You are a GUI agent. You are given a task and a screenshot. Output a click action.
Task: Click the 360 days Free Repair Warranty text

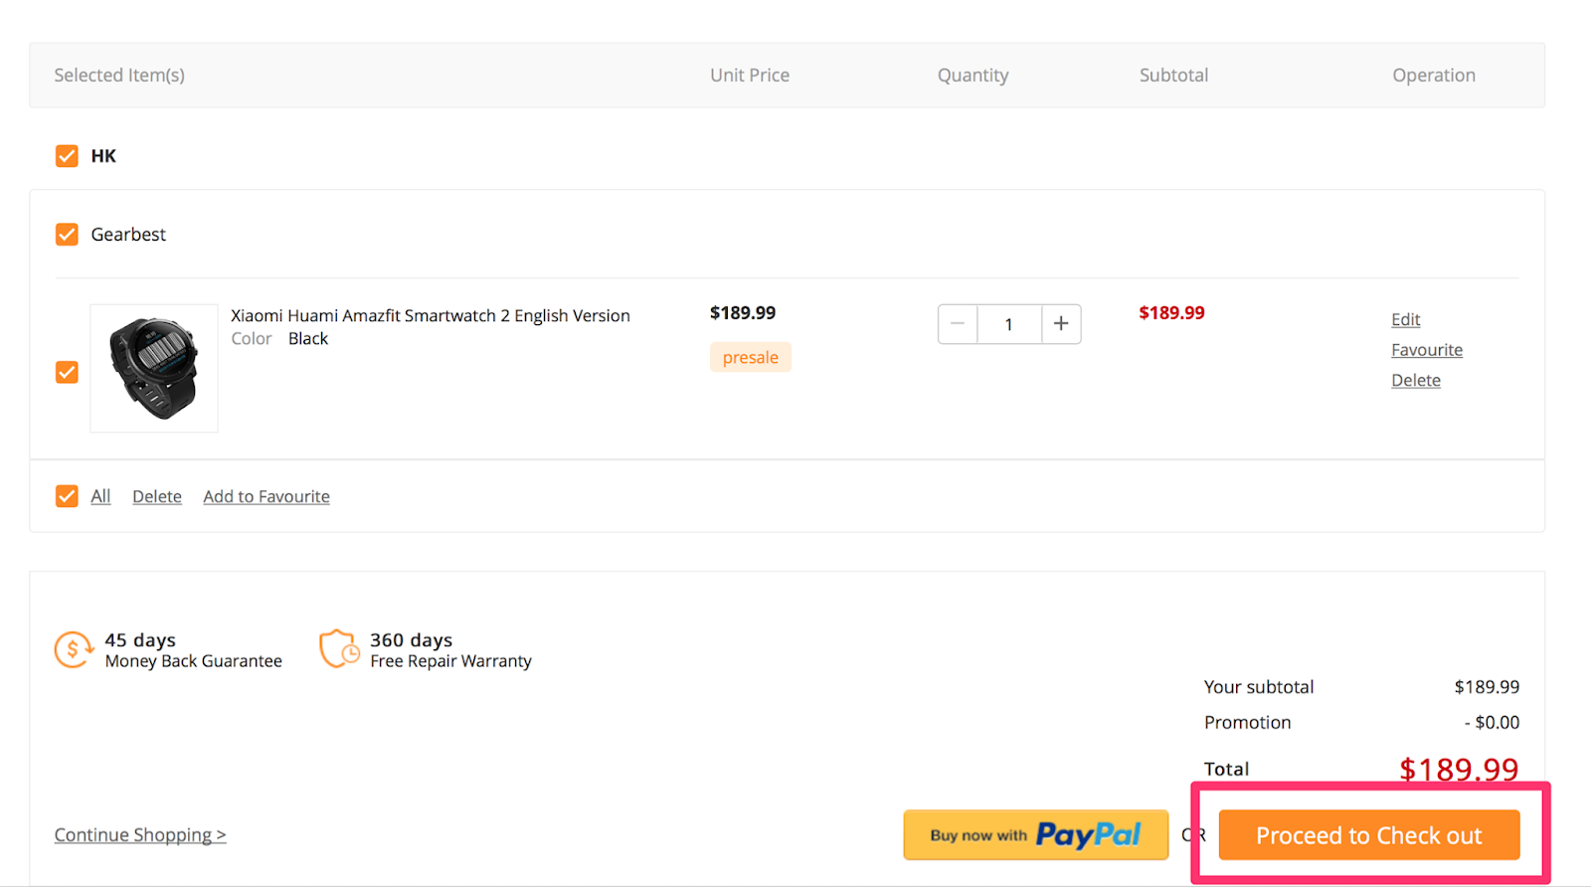450,650
